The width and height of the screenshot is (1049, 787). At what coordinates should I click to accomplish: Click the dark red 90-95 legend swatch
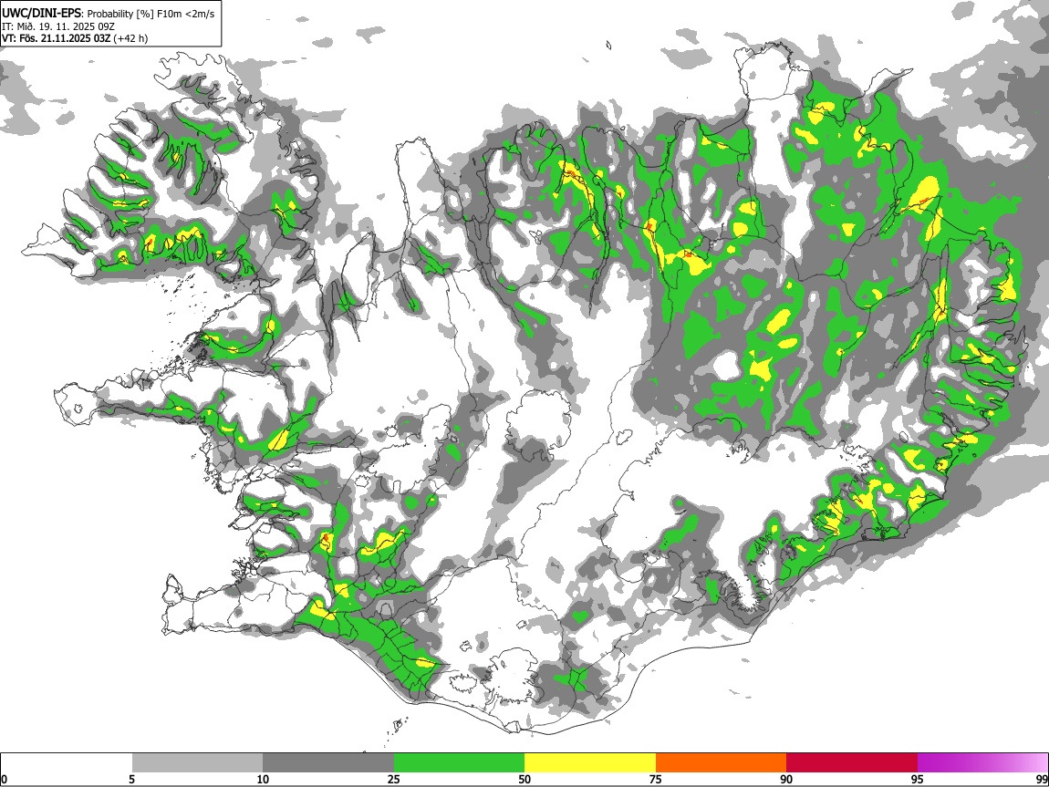[852, 762]
